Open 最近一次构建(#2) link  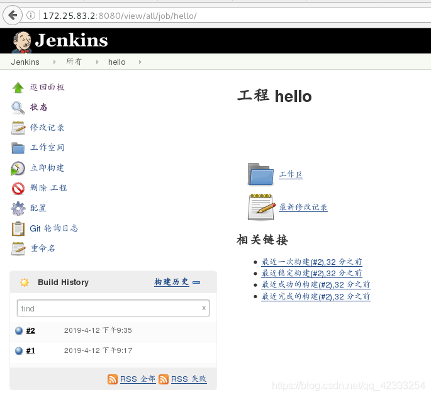coord(311,262)
